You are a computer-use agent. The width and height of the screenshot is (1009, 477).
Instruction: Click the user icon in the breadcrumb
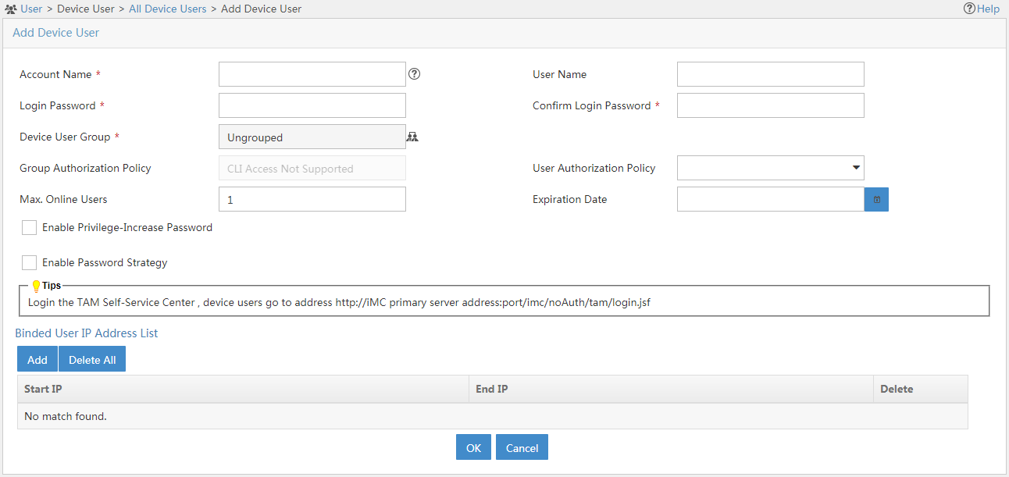pyautogui.click(x=10, y=9)
